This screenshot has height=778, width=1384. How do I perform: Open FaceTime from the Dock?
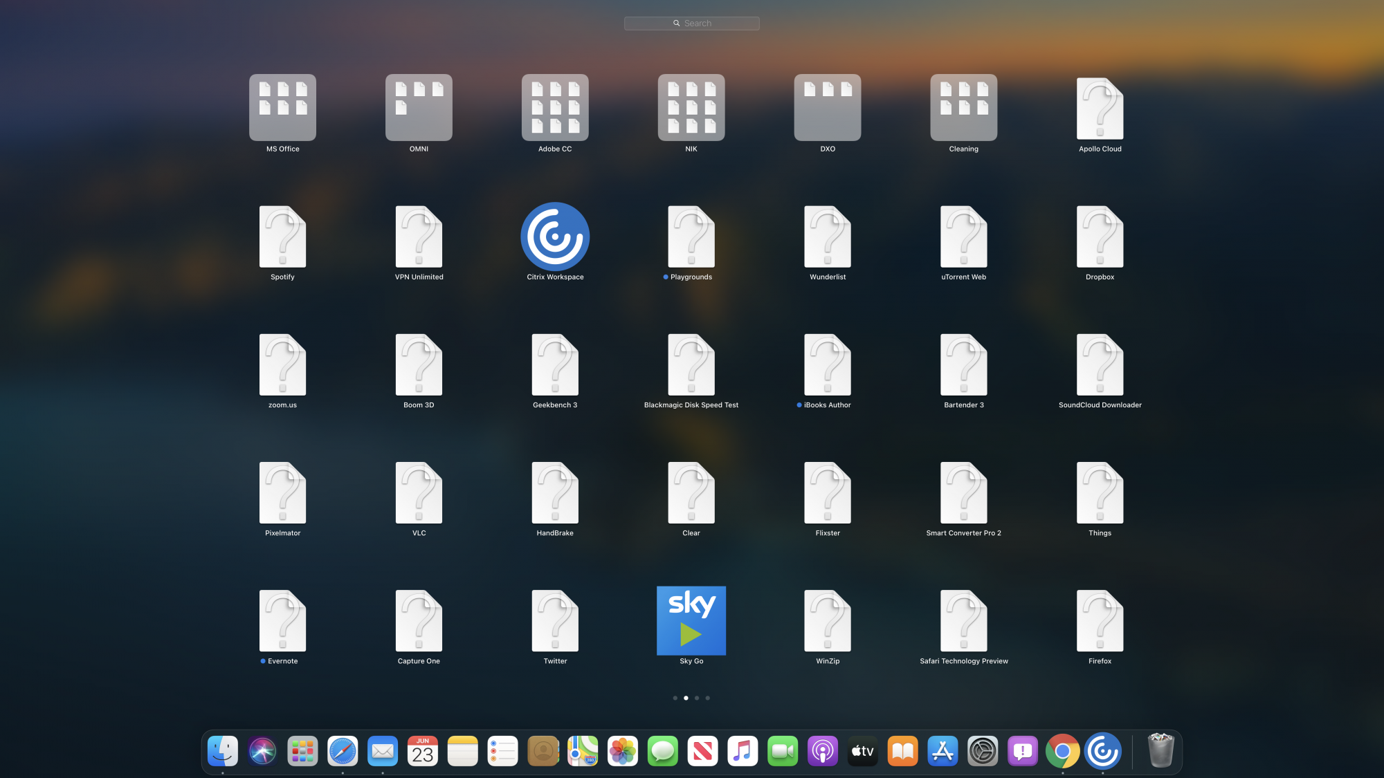coord(783,751)
